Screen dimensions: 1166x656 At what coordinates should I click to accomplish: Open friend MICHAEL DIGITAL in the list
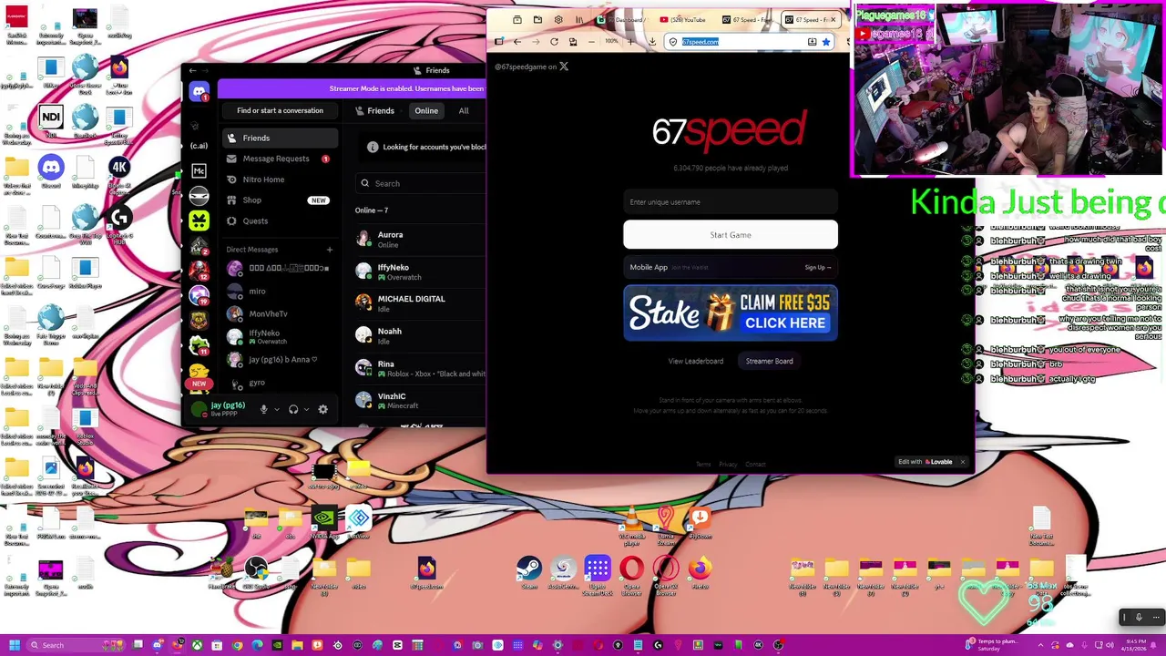[421, 303]
